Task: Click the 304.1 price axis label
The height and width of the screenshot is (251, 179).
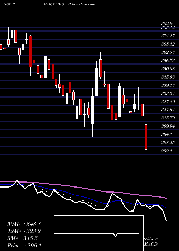Action: point(167,134)
